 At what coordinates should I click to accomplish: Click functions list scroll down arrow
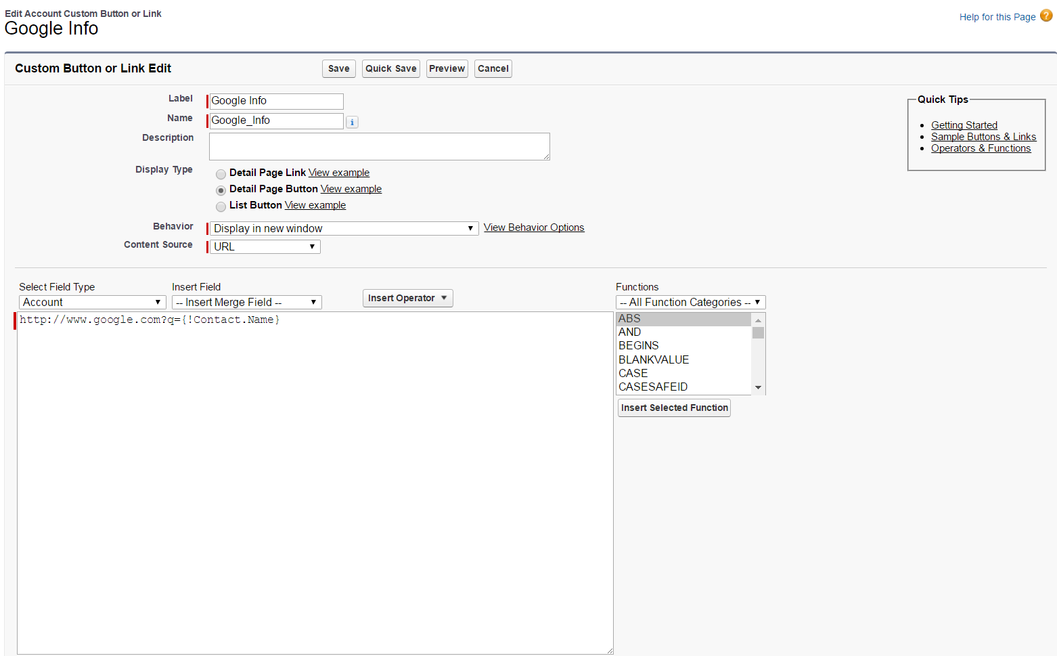coord(759,388)
